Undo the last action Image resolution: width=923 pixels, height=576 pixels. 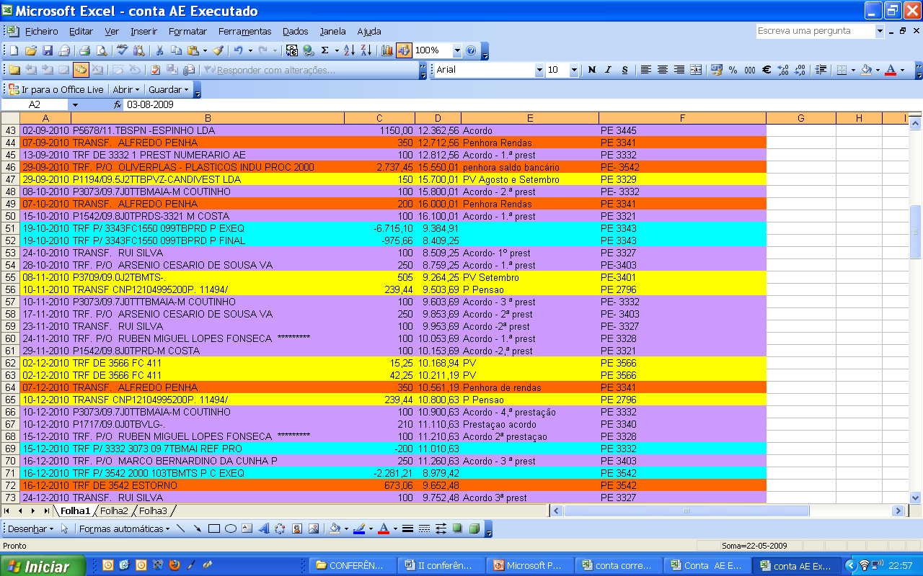(238, 50)
